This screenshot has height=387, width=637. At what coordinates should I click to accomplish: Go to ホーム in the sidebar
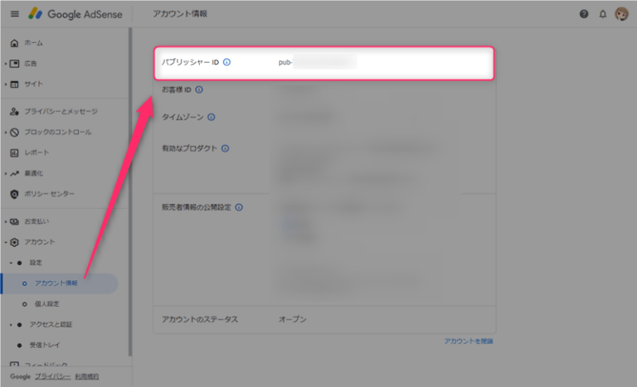33,42
